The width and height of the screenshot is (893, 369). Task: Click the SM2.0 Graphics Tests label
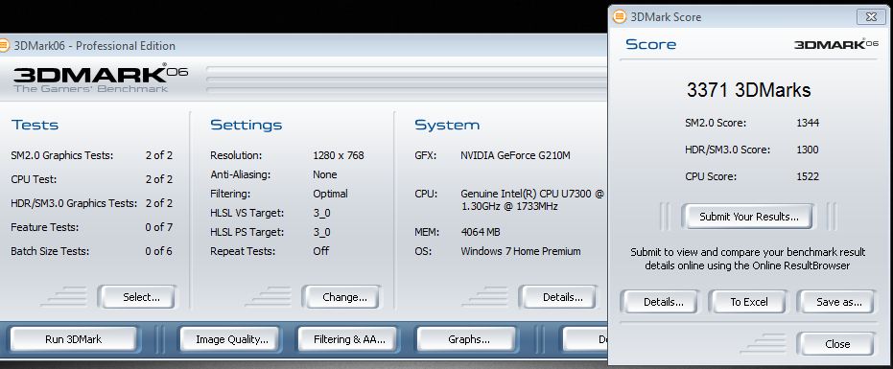point(62,155)
